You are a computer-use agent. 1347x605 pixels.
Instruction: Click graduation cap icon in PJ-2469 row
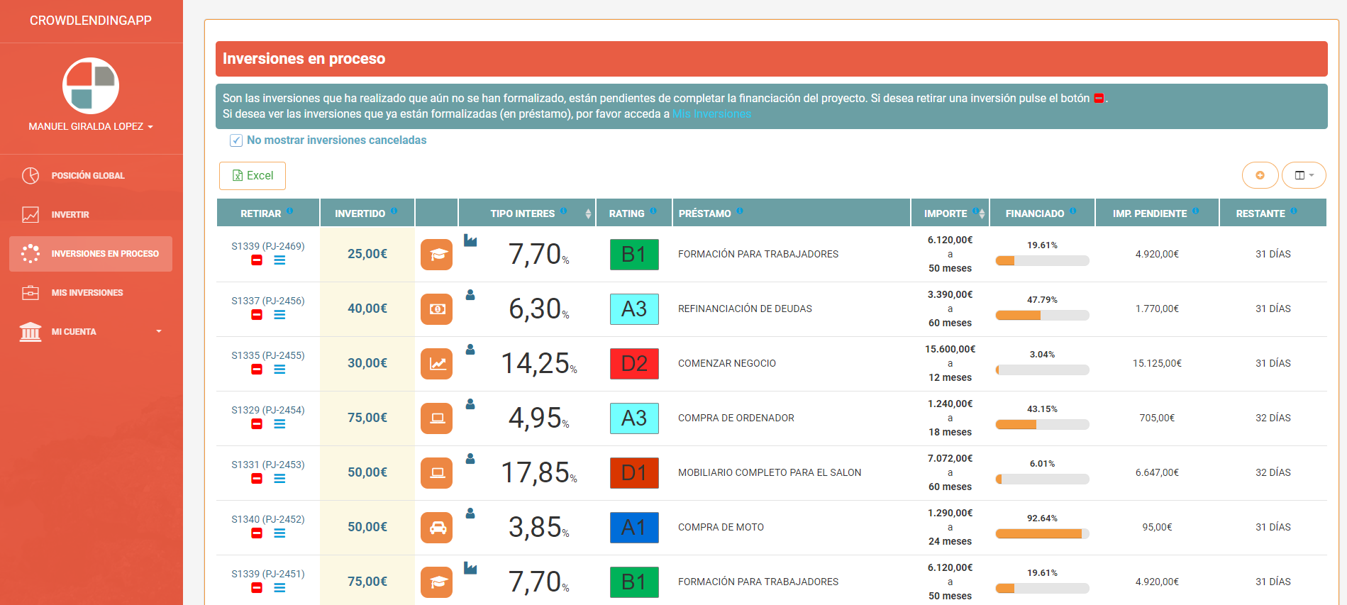point(437,255)
